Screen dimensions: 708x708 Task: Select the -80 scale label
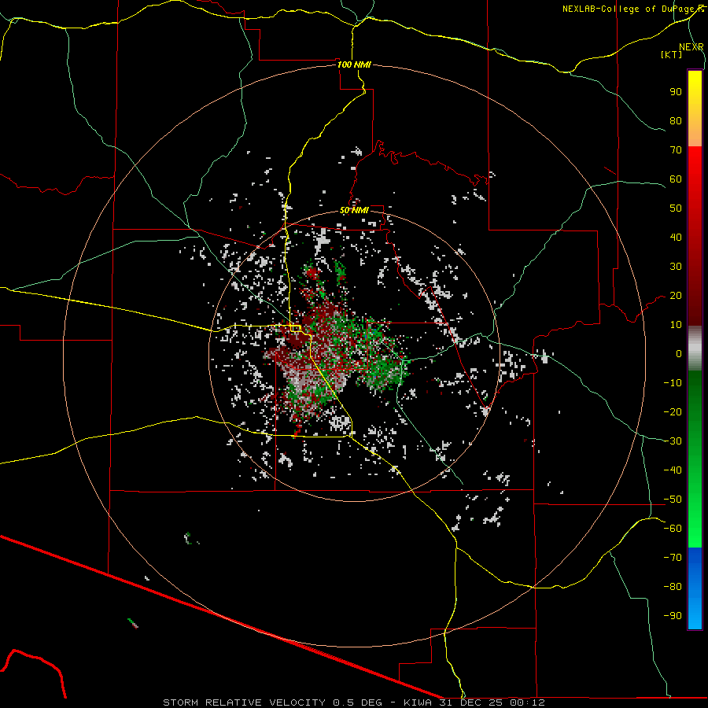673,587
